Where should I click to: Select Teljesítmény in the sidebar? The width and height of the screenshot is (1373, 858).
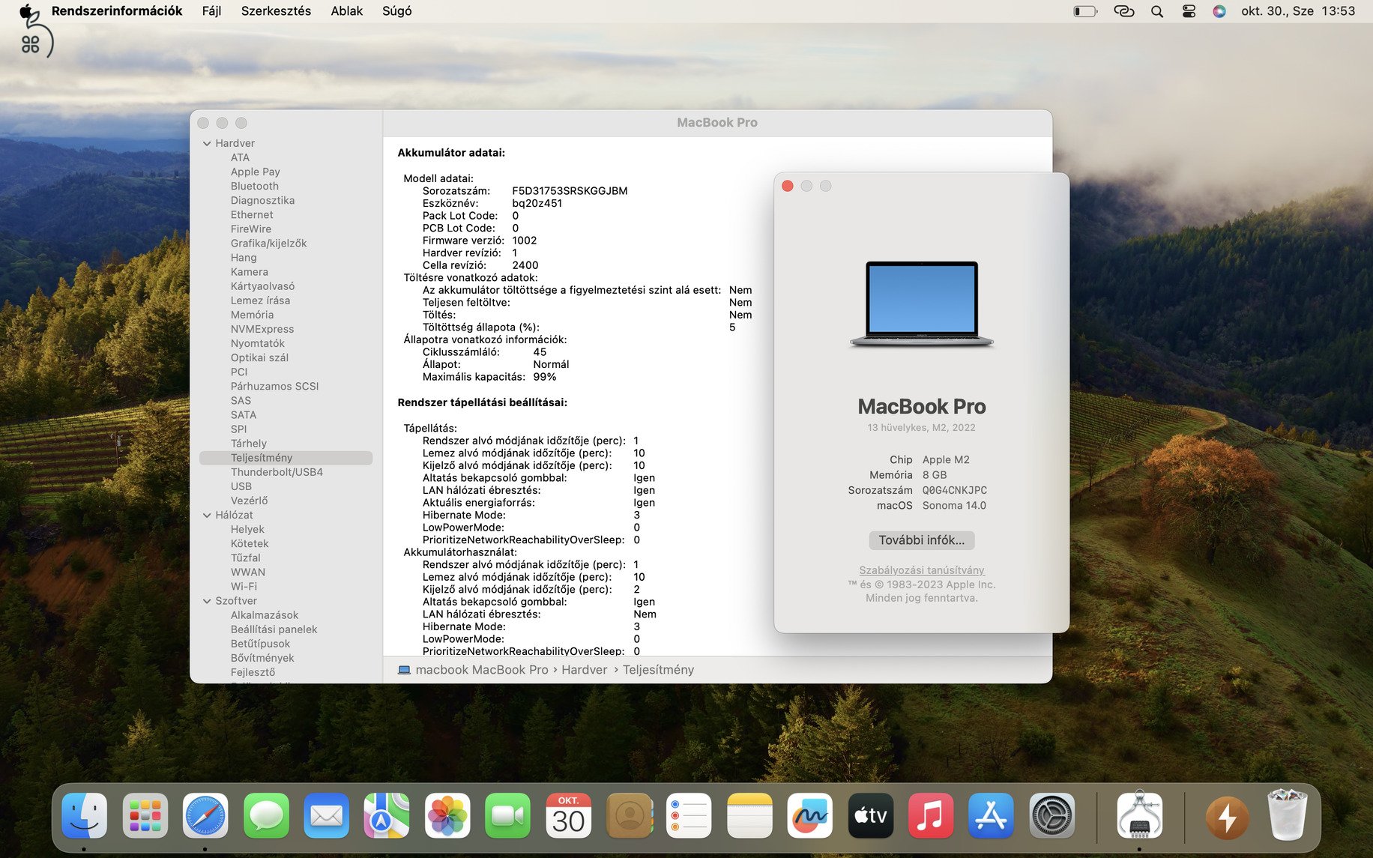point(286,458)
